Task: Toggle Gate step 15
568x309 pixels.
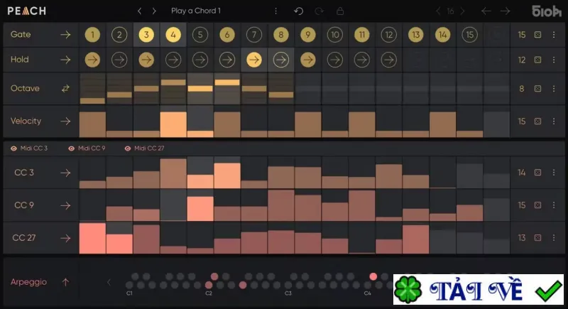Action: click(x=469, y=35)
